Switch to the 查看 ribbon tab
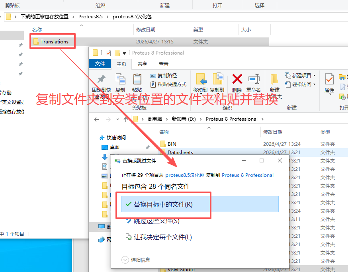The image size is (348, 272). 164,64
